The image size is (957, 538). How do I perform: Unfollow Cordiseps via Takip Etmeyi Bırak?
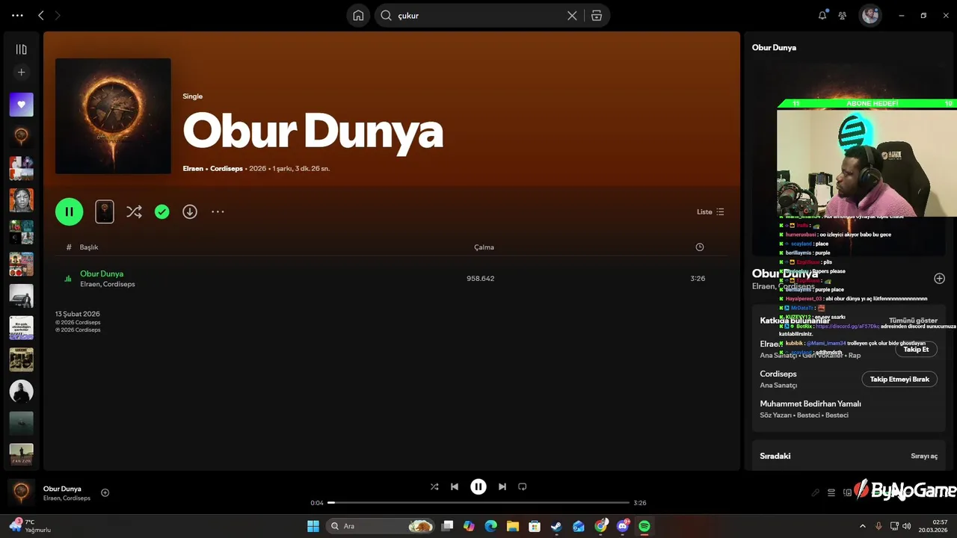tap(899, 380)
